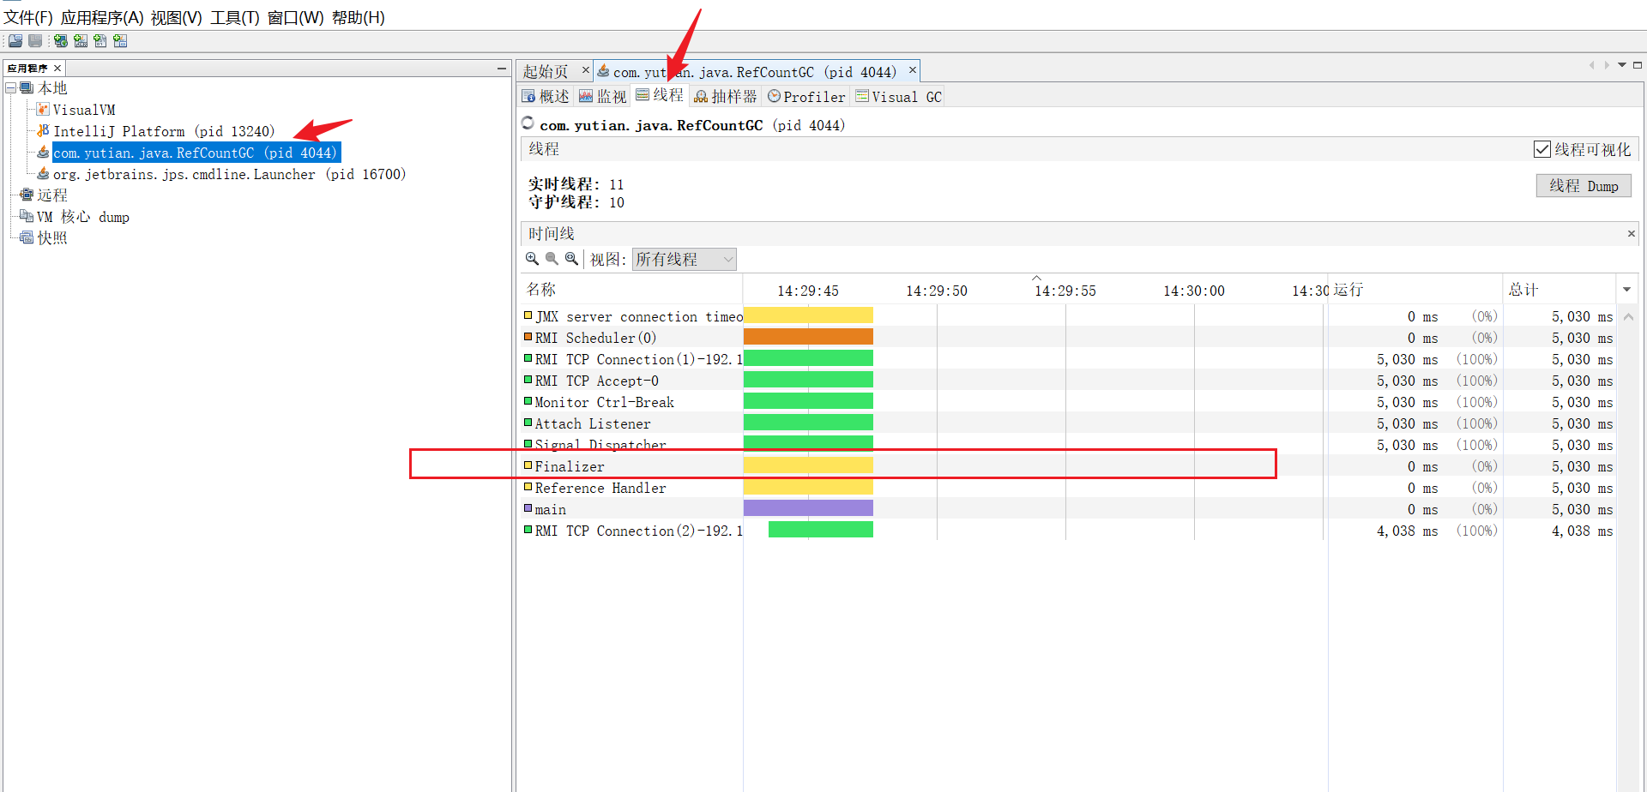Open the column selector dropdown next to 总计
1647x792 pixels.
click(x=1626, y=290)
